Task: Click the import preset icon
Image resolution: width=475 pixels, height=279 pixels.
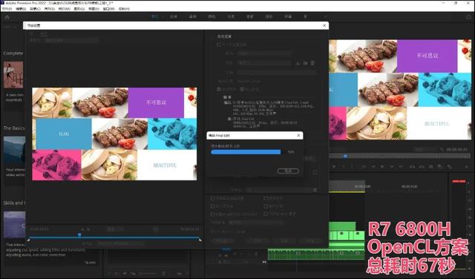Action: click(x=305, y=63)
